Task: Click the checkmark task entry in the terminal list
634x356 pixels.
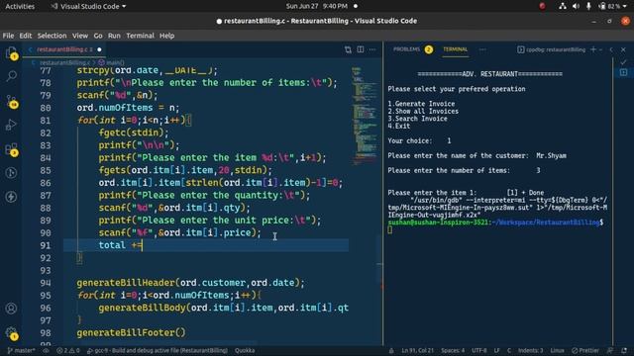Action: pos(623,62)
